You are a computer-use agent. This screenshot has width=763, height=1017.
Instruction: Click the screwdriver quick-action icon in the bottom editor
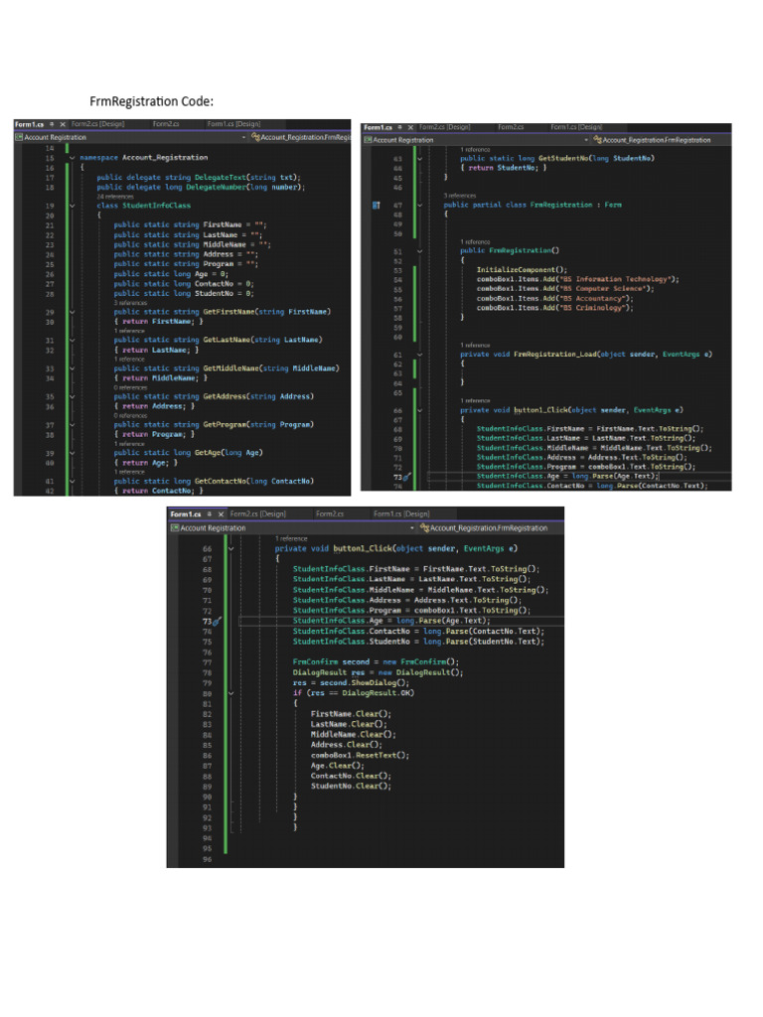pos(218,621)
